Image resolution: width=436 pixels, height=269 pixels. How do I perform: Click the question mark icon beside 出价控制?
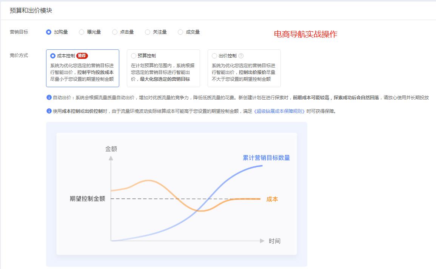click(241, 55)
